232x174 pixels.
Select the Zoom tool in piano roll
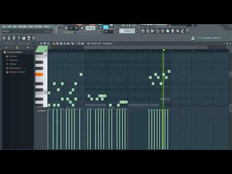tap(79, 43)
